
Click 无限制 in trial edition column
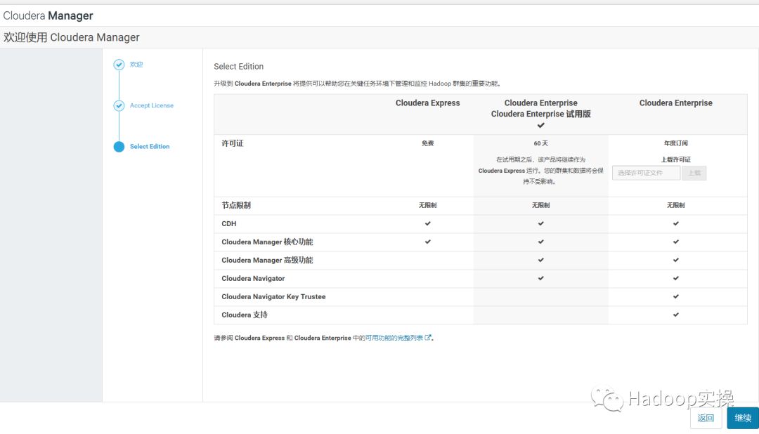pos(540,205)
